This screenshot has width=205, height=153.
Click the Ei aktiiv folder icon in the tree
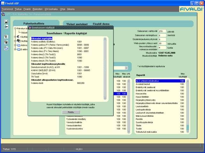point(19,49)
